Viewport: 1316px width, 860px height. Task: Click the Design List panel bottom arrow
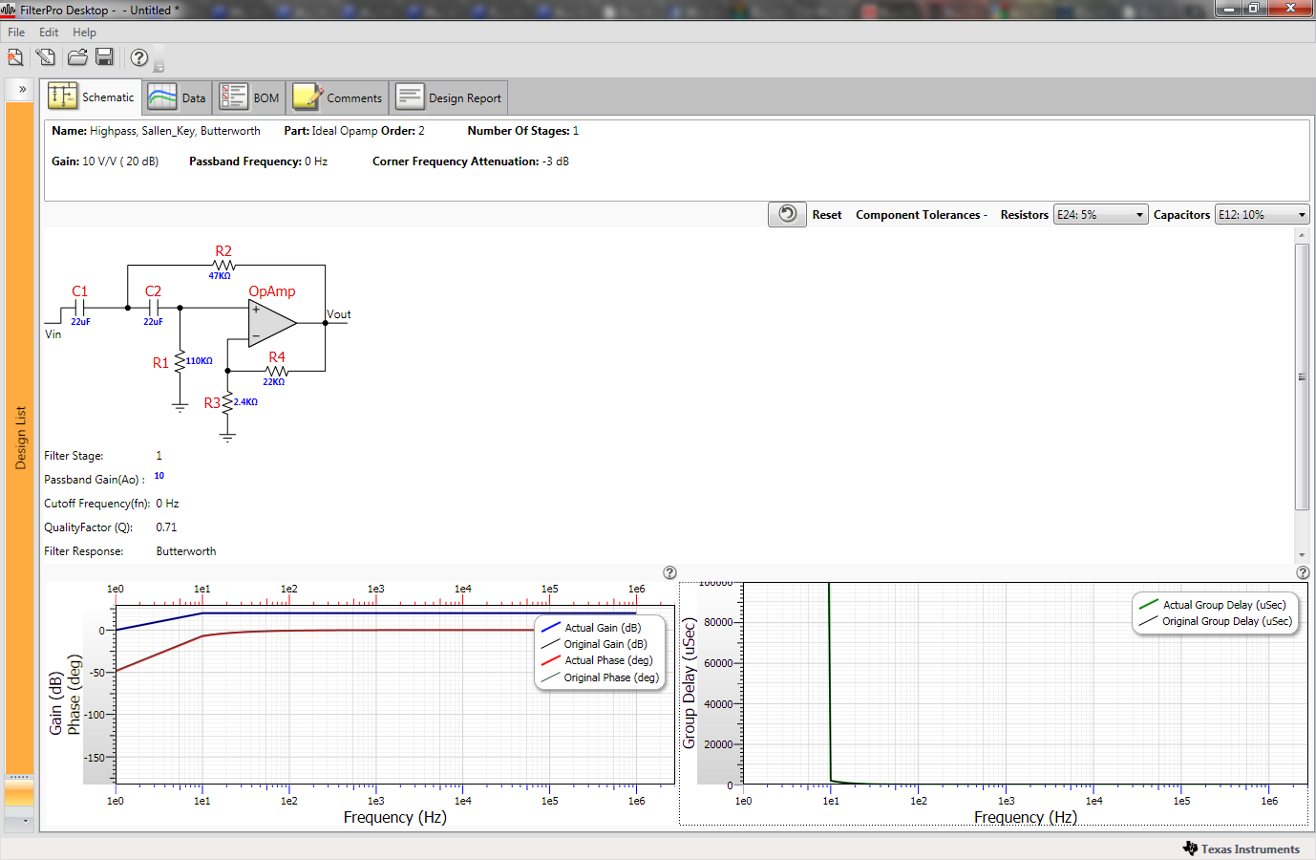(25, 821)
